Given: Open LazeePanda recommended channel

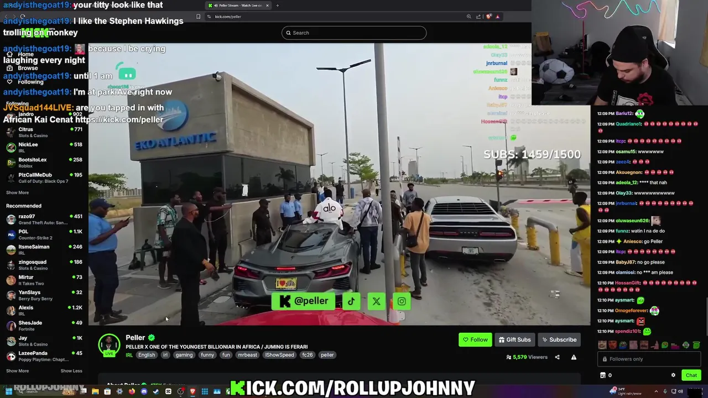Looking at the screenshot, I should tap(44, 356).
